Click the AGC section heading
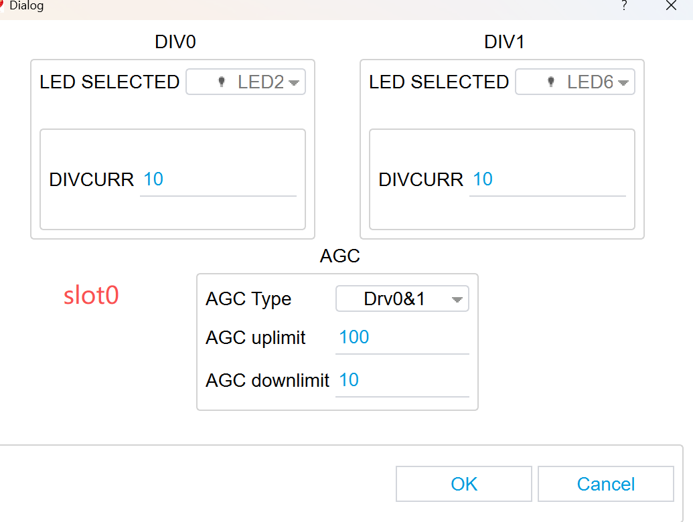This screenshot has width=693, height=522. click(x=340, y=256)
